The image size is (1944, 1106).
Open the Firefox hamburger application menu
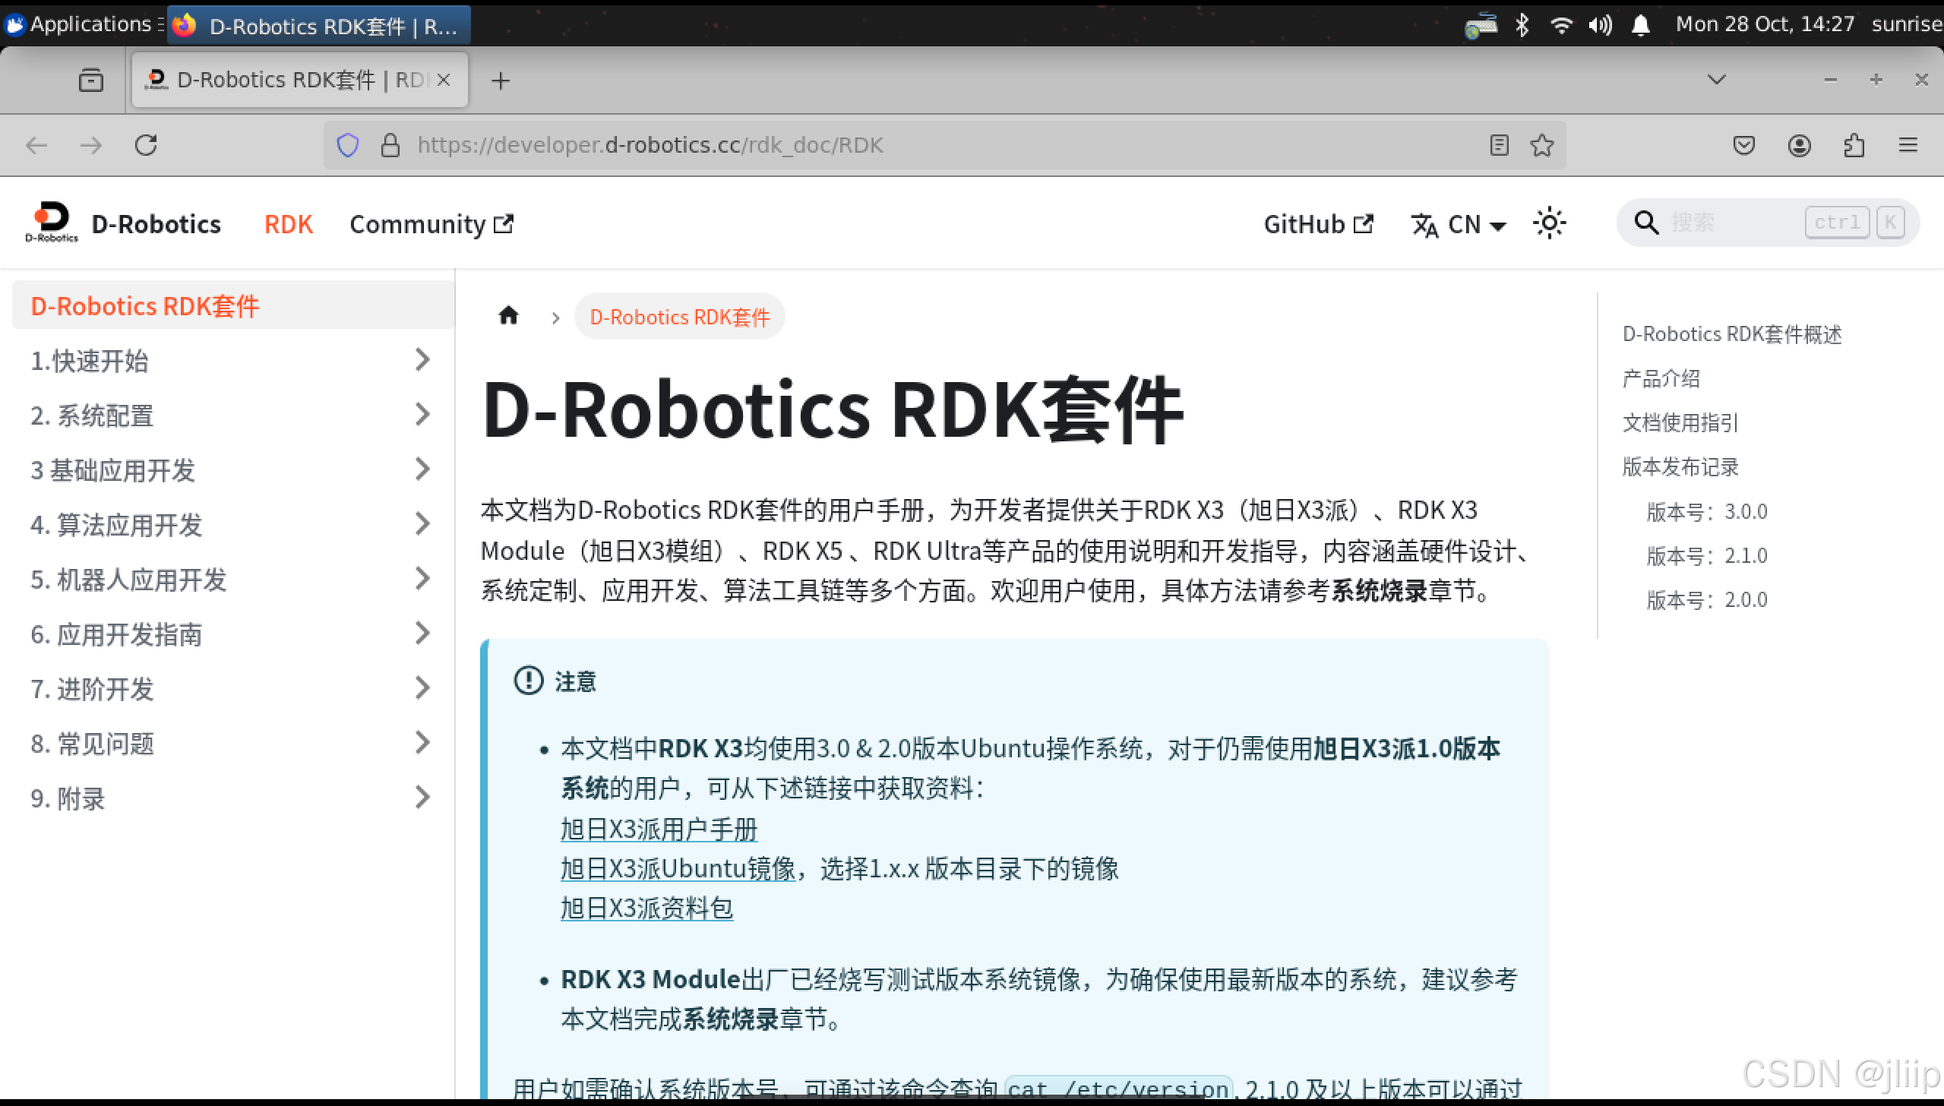1908,145
